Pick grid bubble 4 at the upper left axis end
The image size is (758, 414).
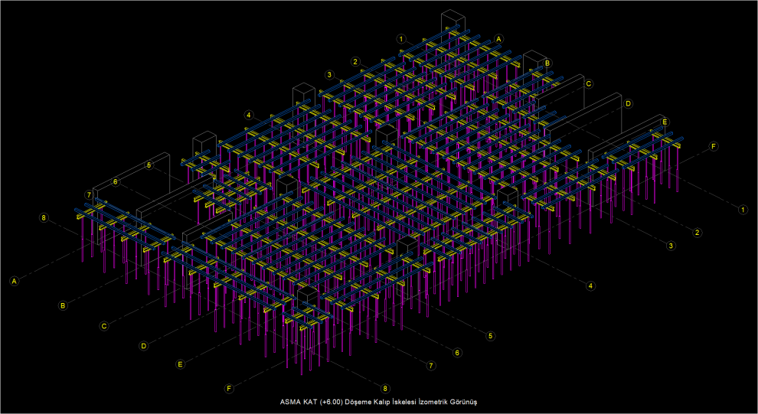coord(248,115)
